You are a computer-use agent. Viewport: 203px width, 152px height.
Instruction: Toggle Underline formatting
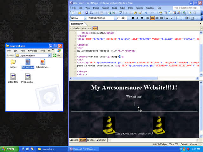[x=142, y=18]
